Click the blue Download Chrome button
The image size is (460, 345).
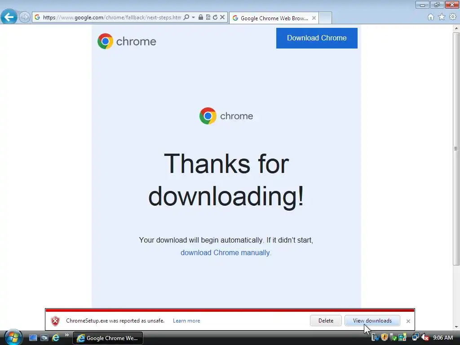click(317, 38)
